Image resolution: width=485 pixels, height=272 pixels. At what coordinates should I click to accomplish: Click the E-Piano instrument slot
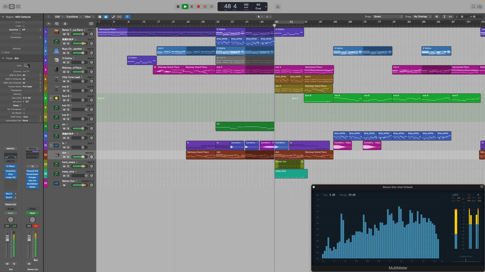[x=11, y=166]
